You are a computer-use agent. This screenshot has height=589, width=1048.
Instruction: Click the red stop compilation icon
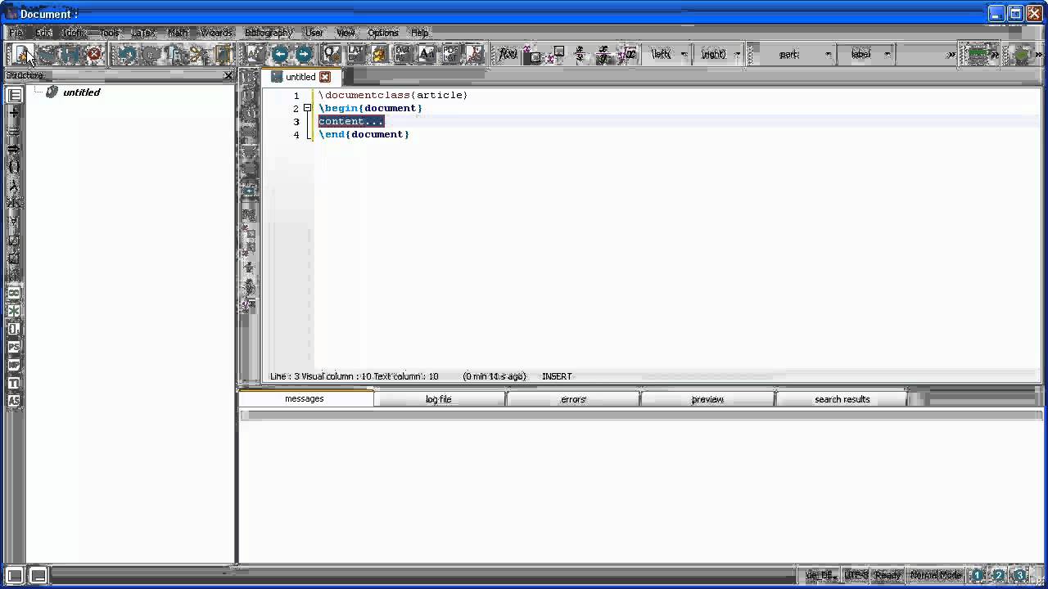point(95,54)
